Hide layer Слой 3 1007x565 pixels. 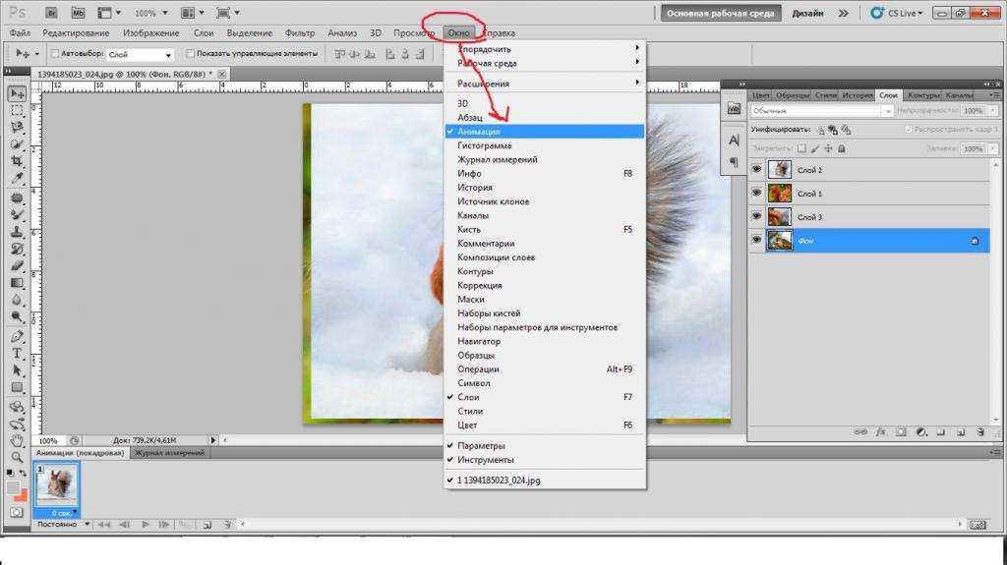pos(756,217)
